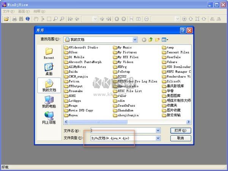Click the second magnifier zoom tool

click(62, 19)
